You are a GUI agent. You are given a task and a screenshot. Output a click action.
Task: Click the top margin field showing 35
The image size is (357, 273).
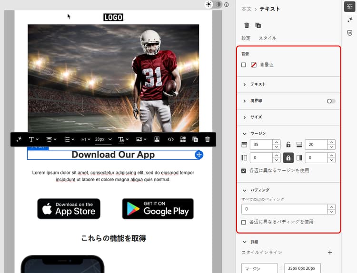[261, 145]
